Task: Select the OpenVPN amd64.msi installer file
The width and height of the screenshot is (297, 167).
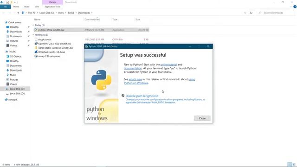Action: click(x=55, y=44)
